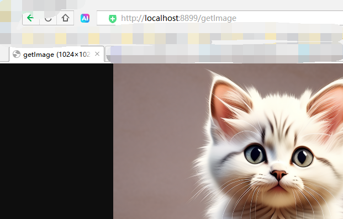Click the green security shield icon
This screenshot has width=343, height=219.
(x=113, y=19)
